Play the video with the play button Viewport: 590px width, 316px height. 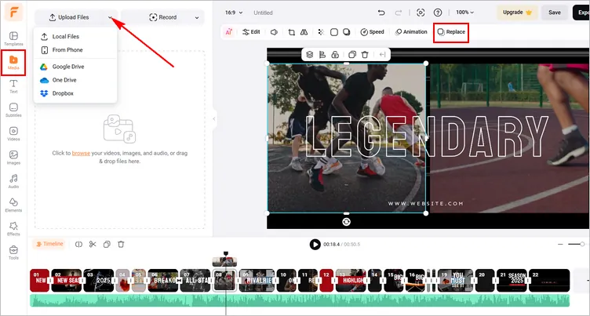tap(315, 245)
